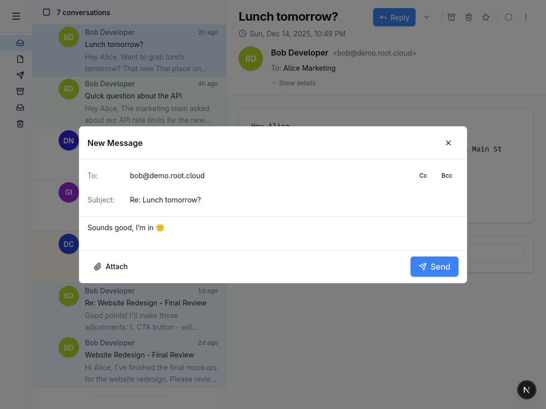Open the hamburger menu icon

pos(16,16)
